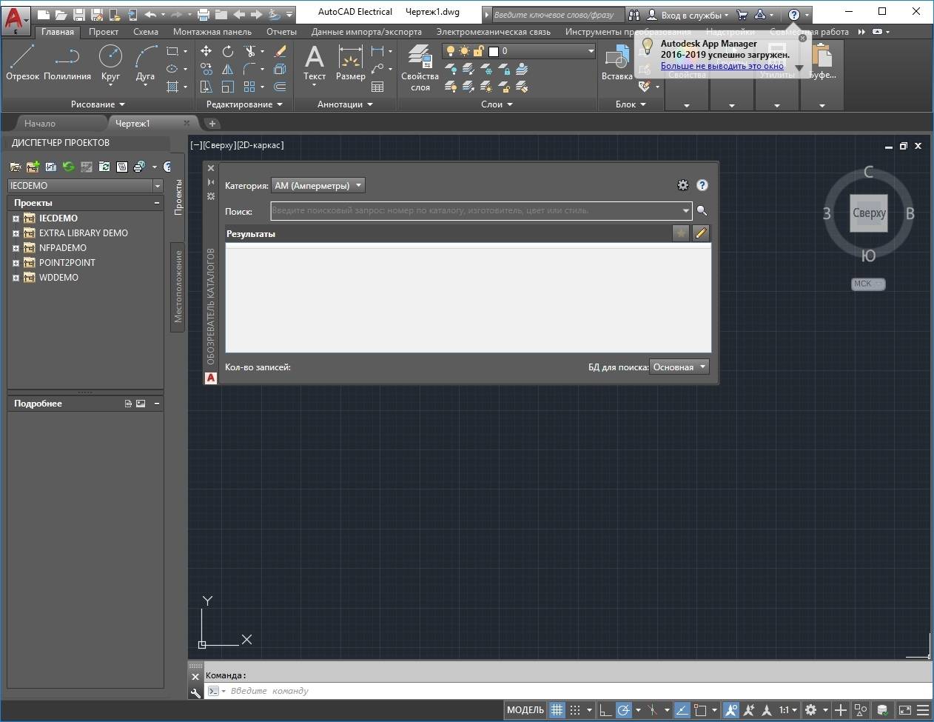
Task: Click the search magnifier in catalog browser
Action: (702, 211)
